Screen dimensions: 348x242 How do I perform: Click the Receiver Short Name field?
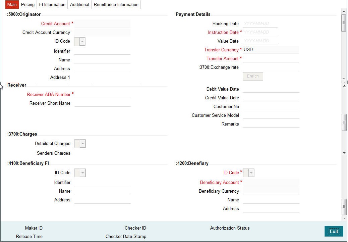(x=103, y=103)
